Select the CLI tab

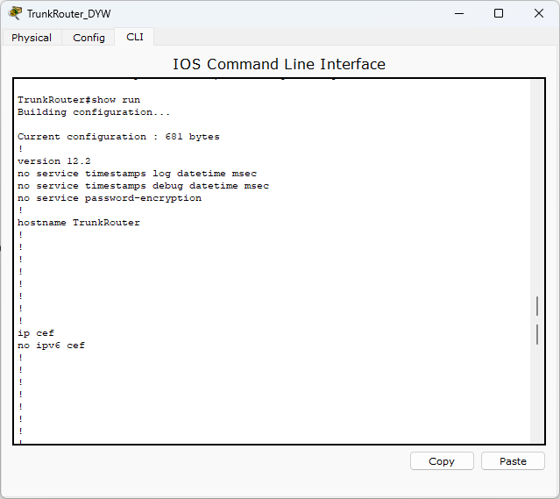pos(135,37)
